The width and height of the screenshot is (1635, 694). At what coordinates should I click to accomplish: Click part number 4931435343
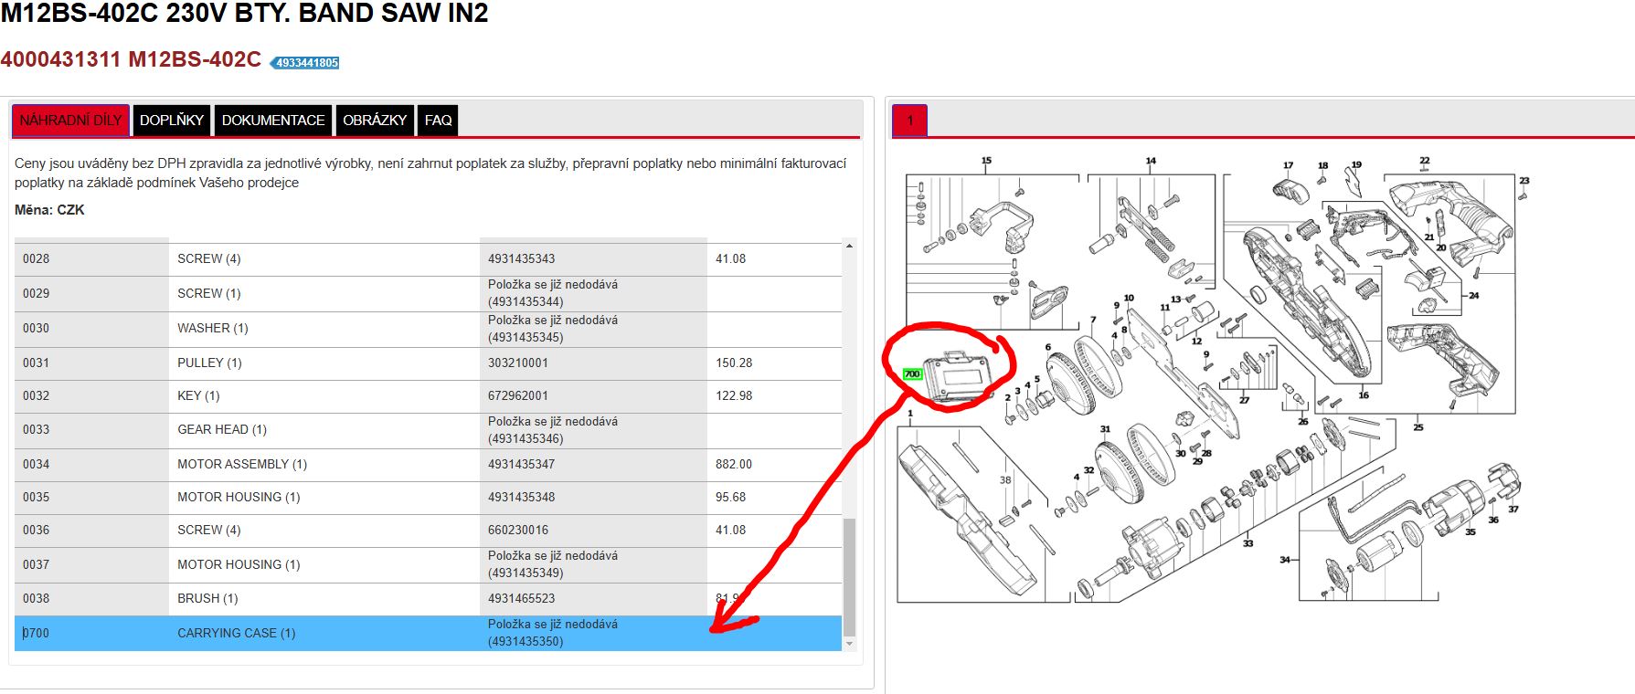[521, 259]
